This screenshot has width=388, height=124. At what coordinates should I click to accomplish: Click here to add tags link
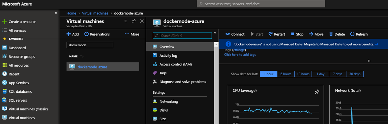240,55
